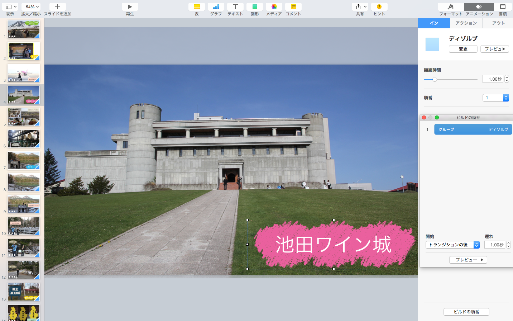Image resolution: width=513 pixels, height=321 pixels.
Task: Click プレビュー in the ビルドの順番 window
Action: (x=468, y=260)
